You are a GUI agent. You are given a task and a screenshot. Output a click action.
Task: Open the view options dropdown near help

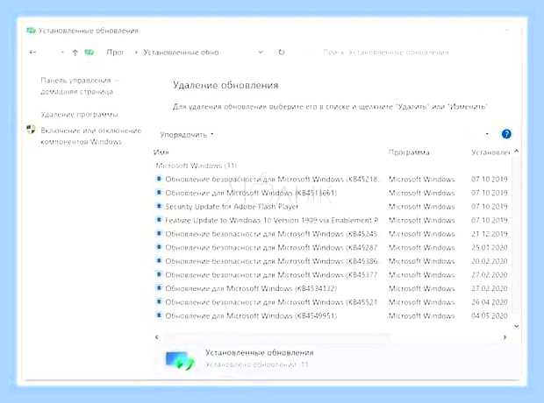coord(487,134)
